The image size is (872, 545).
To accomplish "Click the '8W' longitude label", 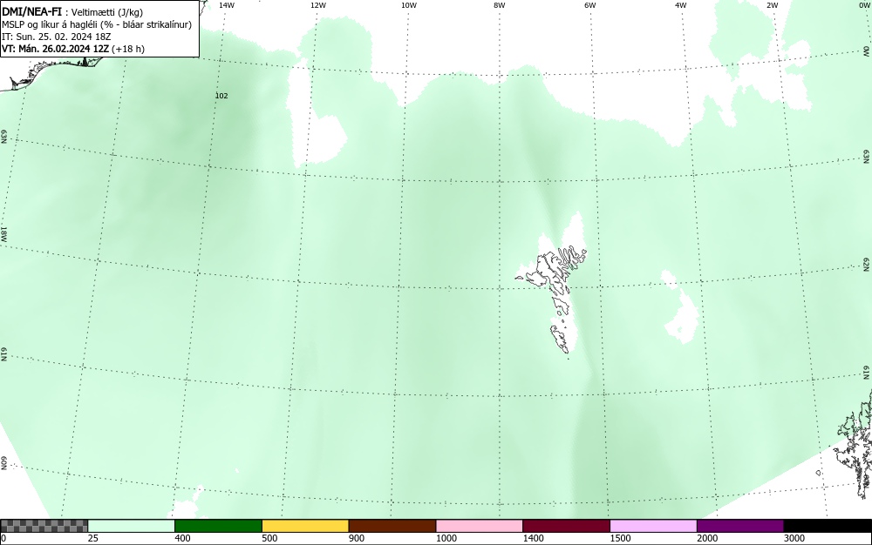I will point(500,5).
